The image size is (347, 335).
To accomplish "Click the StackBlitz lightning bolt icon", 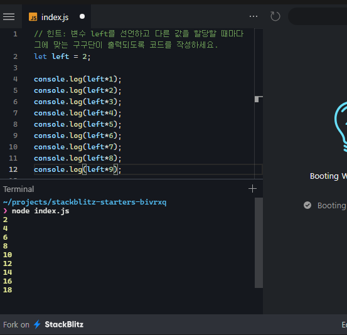I will pyautogui.click(x=37, y=324).
